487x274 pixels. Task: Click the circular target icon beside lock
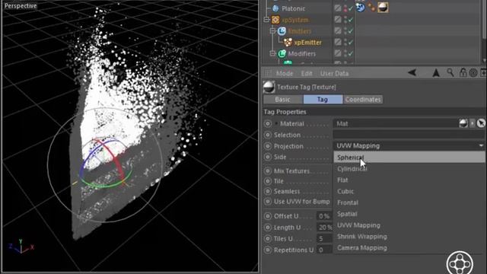(x=473, y=73)
